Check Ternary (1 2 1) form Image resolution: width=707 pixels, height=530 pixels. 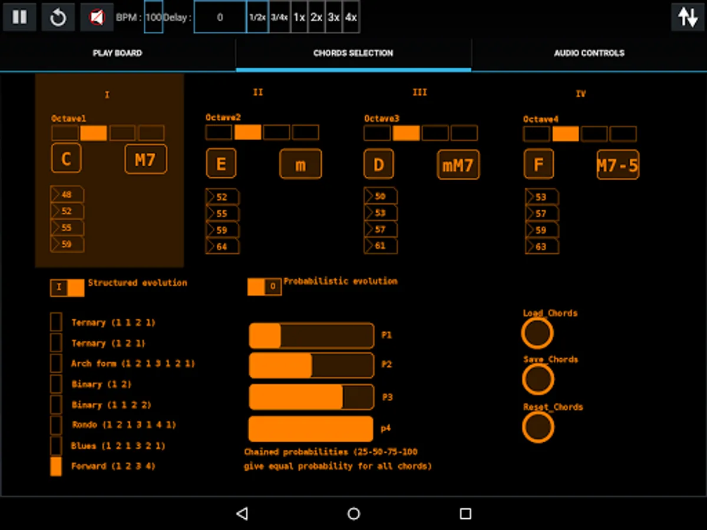pyautogui.click(x=56, y=343)
